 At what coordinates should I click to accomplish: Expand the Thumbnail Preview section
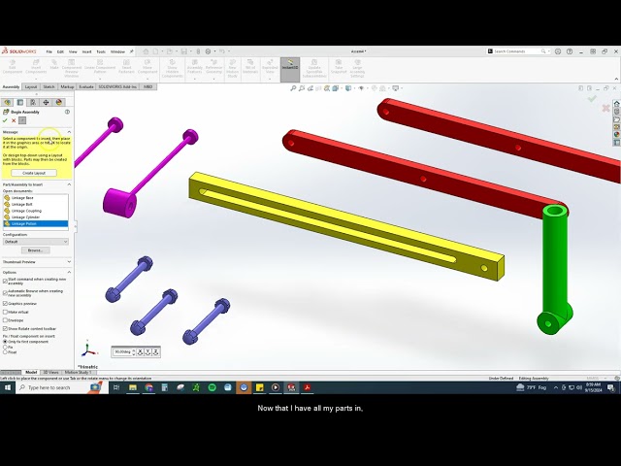point(69,261)
